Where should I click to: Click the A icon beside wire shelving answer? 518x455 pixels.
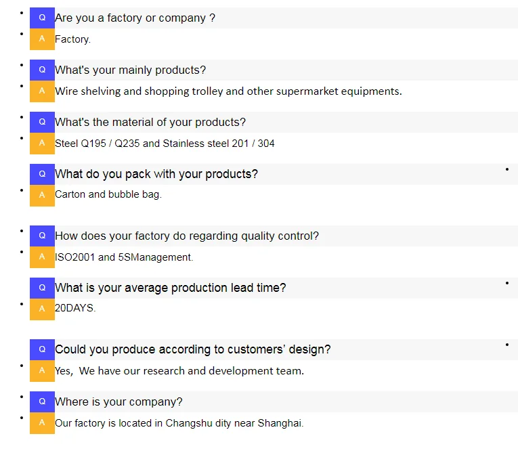[42, 91]
